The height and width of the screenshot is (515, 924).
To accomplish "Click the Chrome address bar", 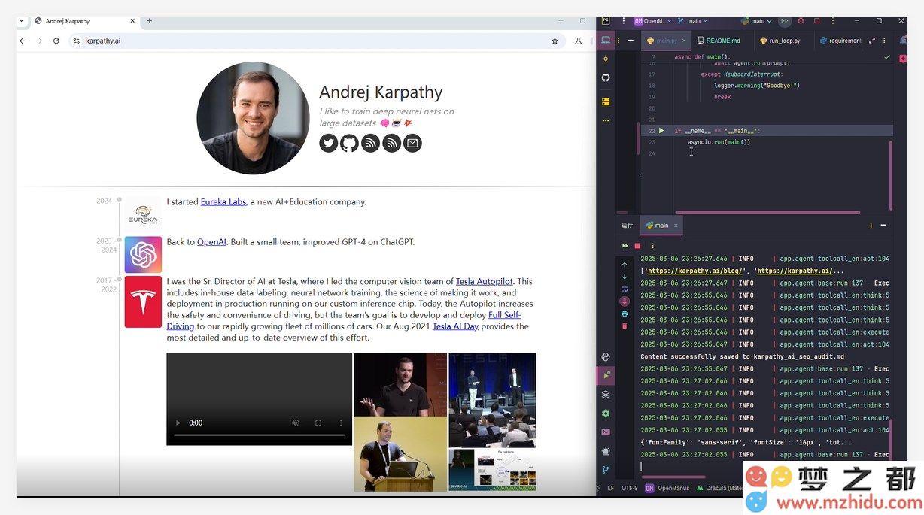I will 316,41.
